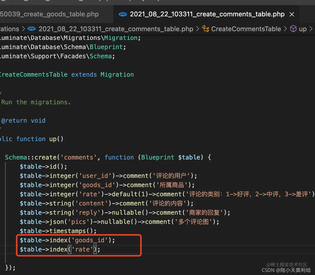Click 'comments' string in Schema::create
The image size is (315, 275).
point(79,157)
